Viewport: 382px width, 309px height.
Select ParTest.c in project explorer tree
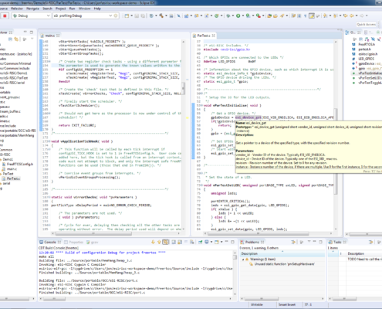coord(12,178)
